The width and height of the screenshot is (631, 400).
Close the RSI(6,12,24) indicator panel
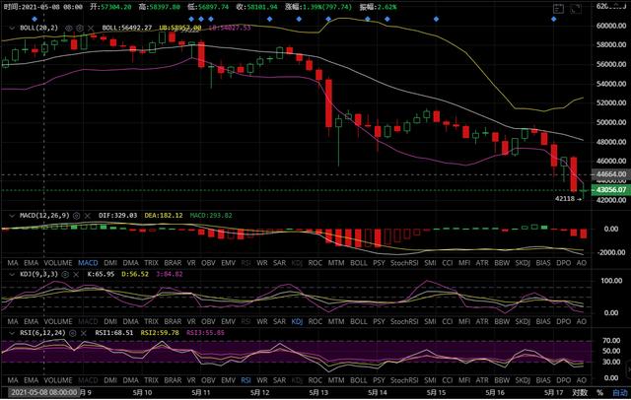pos(84,333)
